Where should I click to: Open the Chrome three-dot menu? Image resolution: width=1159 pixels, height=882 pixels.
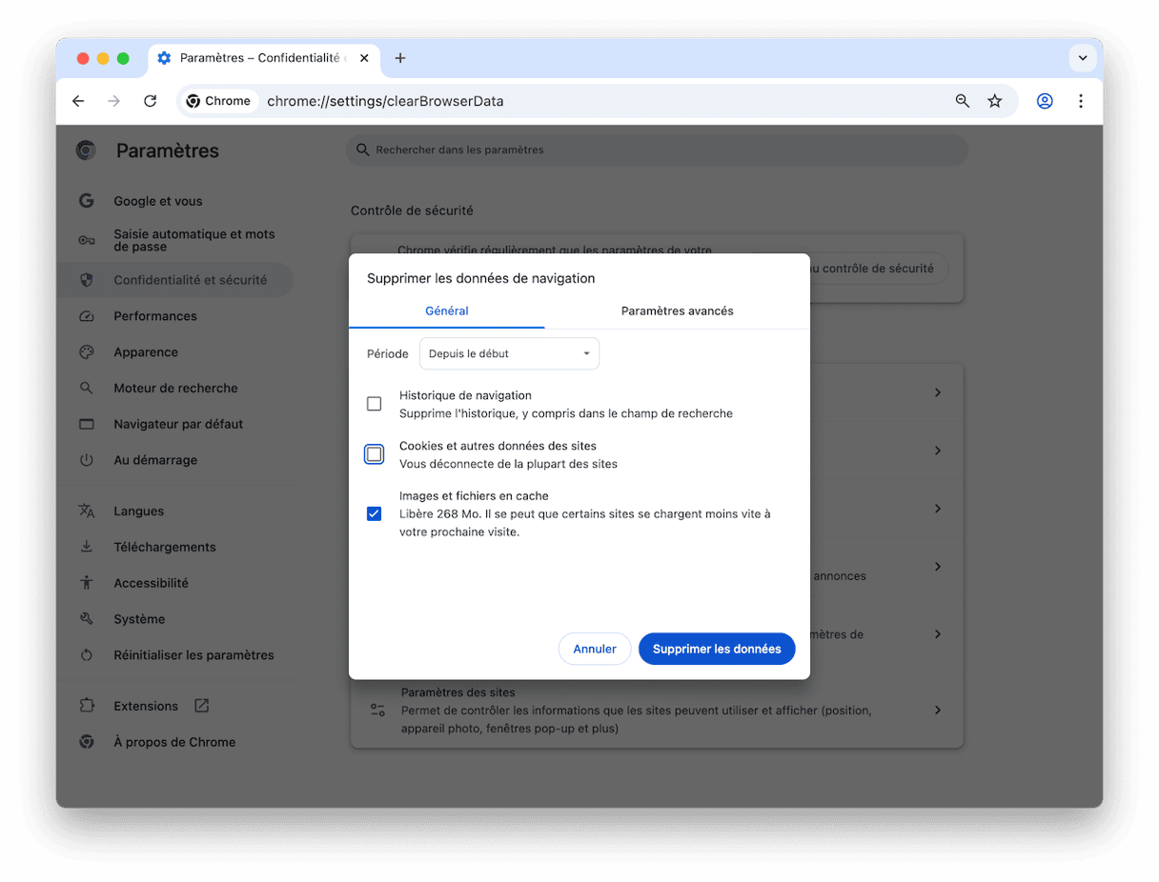(1080, 101)
